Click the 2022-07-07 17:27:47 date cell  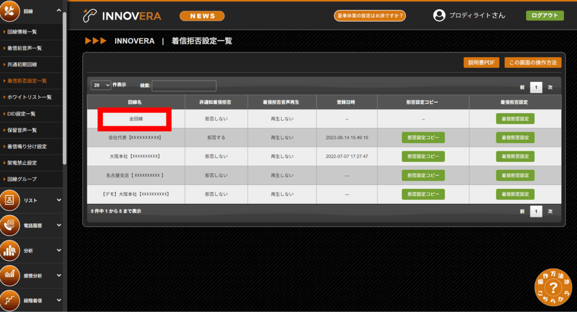[x=347, y=156]
